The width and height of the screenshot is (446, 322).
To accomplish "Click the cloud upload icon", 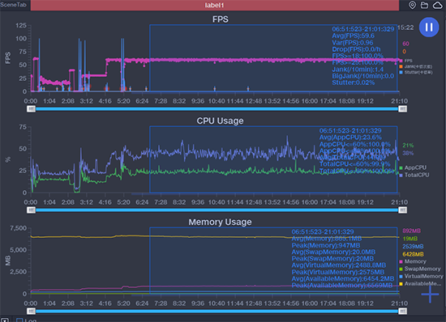I will [x=437, y=5].
